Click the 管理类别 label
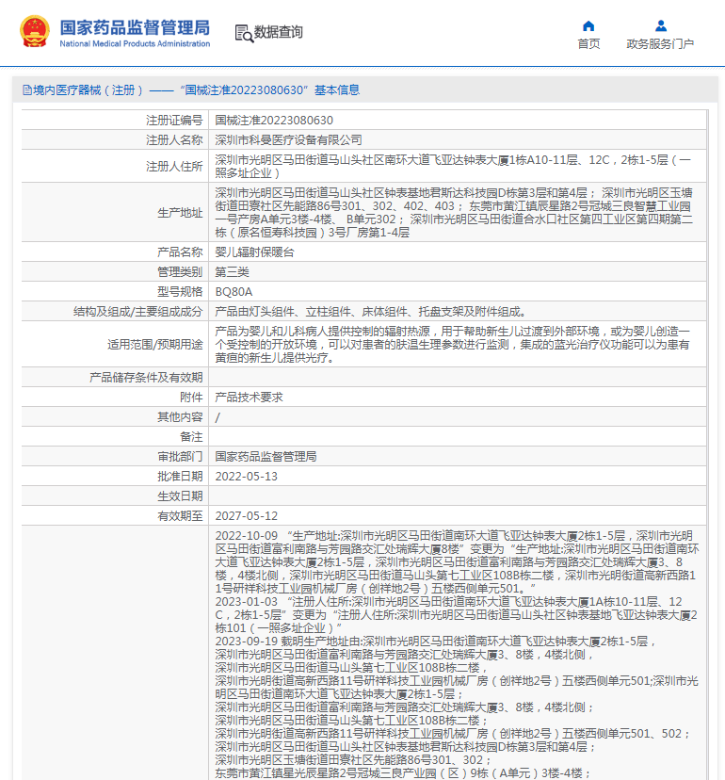725x780 pixels. click(x=180, y=272)
